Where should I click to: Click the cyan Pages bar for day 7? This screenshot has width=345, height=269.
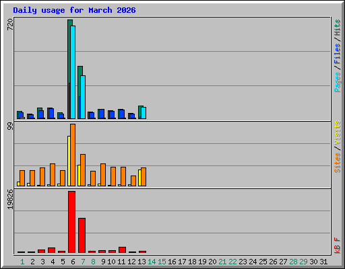tap(83, 97)
